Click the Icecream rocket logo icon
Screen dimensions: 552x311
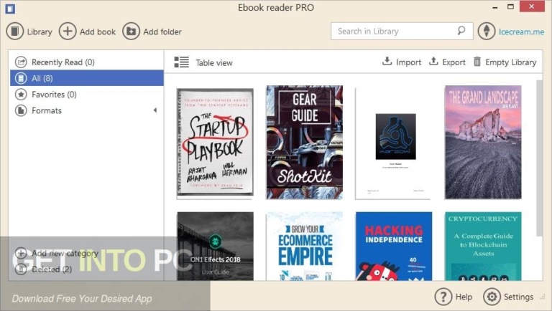487,32
